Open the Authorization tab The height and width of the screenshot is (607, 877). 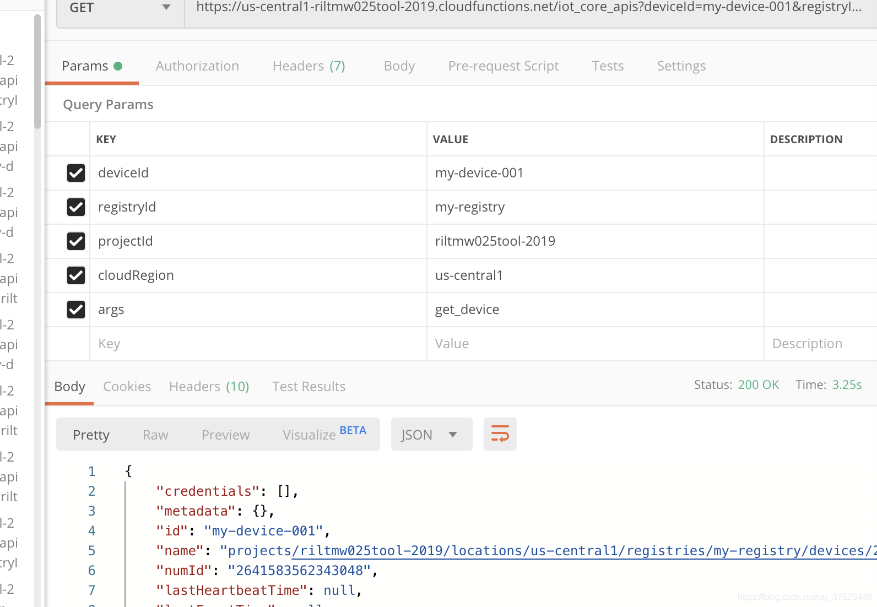coord(197,66)
